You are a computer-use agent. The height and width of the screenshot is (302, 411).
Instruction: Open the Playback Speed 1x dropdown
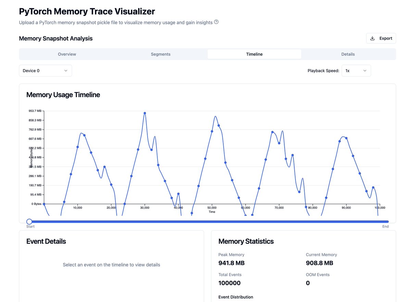point(356,70)
